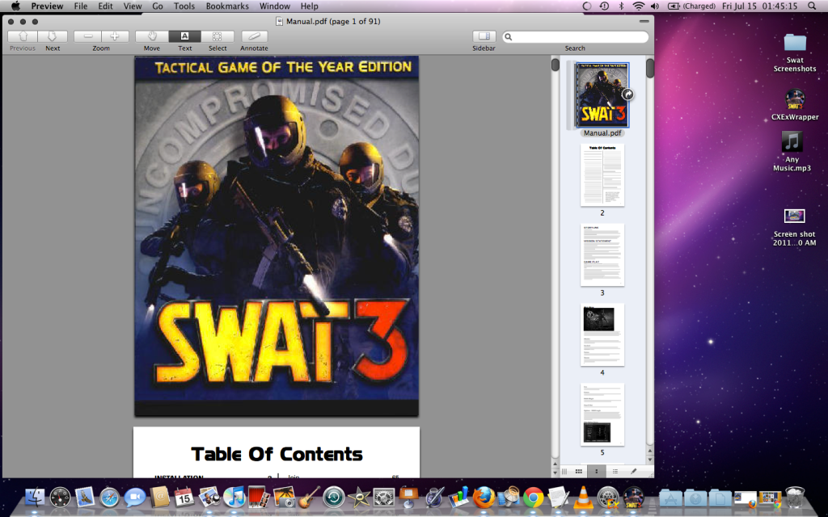Screen dimensions: 828x517
Task: Activate the Text selection tool
Action: coord(185,36)
